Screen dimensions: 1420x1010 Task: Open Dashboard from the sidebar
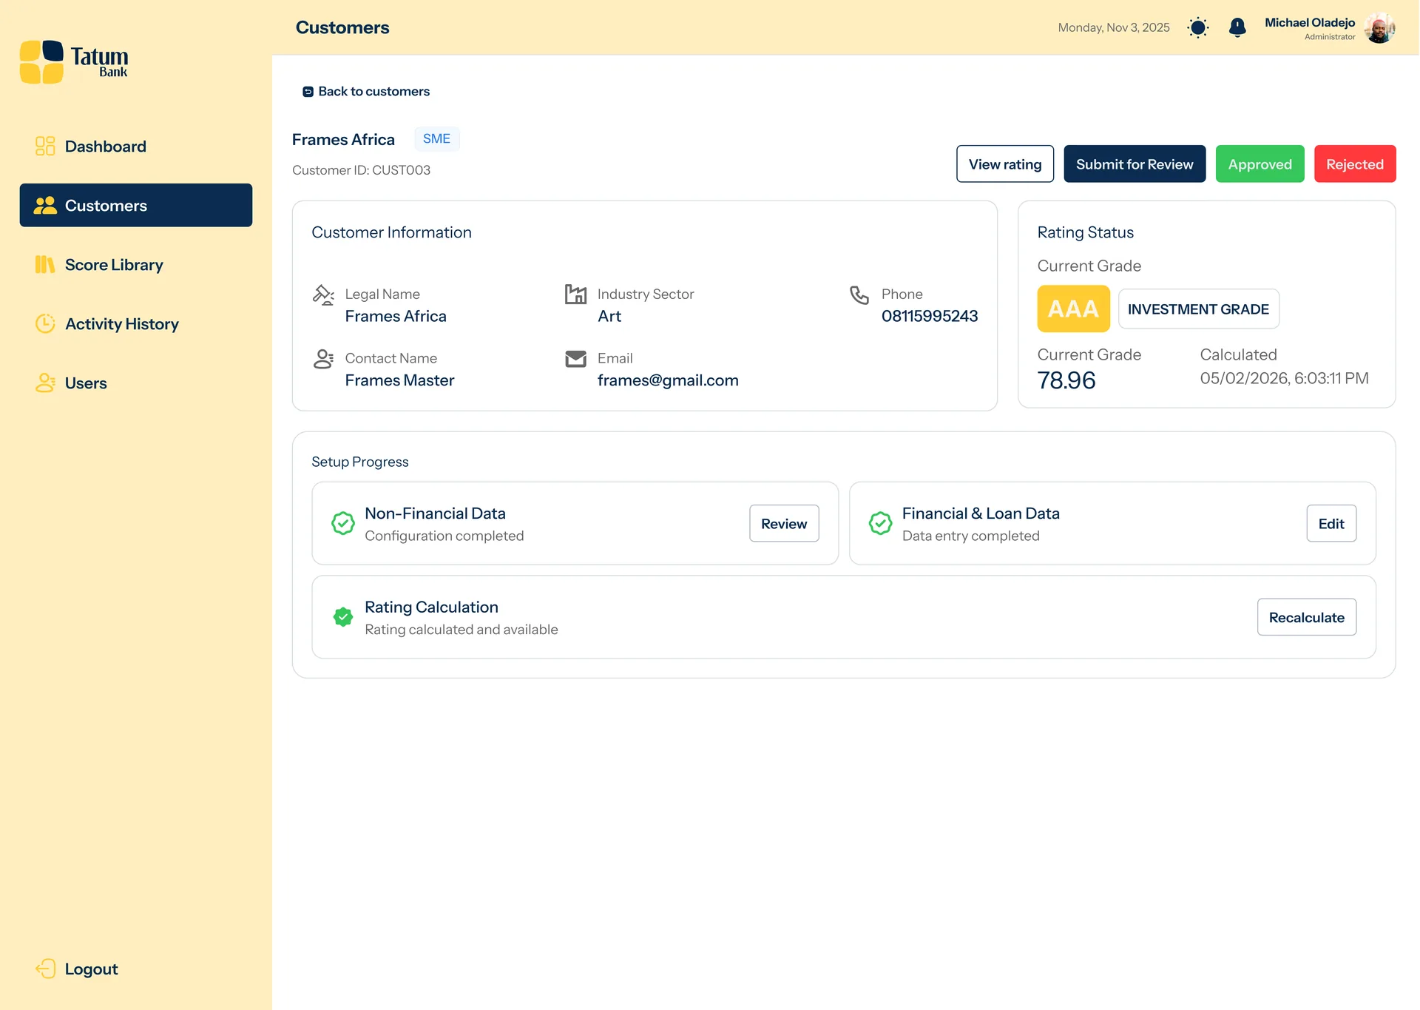pos(105,147)
